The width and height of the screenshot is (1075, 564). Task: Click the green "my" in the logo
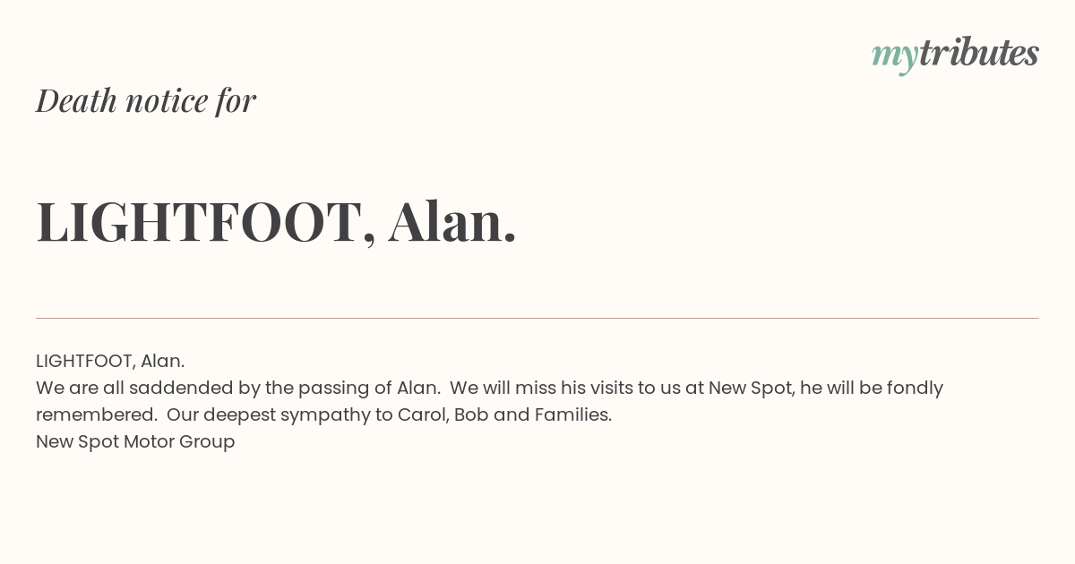894,56
